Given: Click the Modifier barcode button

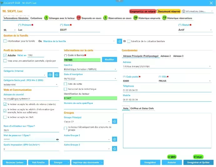Looking at the screenshot, I should click(x=109, y=59).
